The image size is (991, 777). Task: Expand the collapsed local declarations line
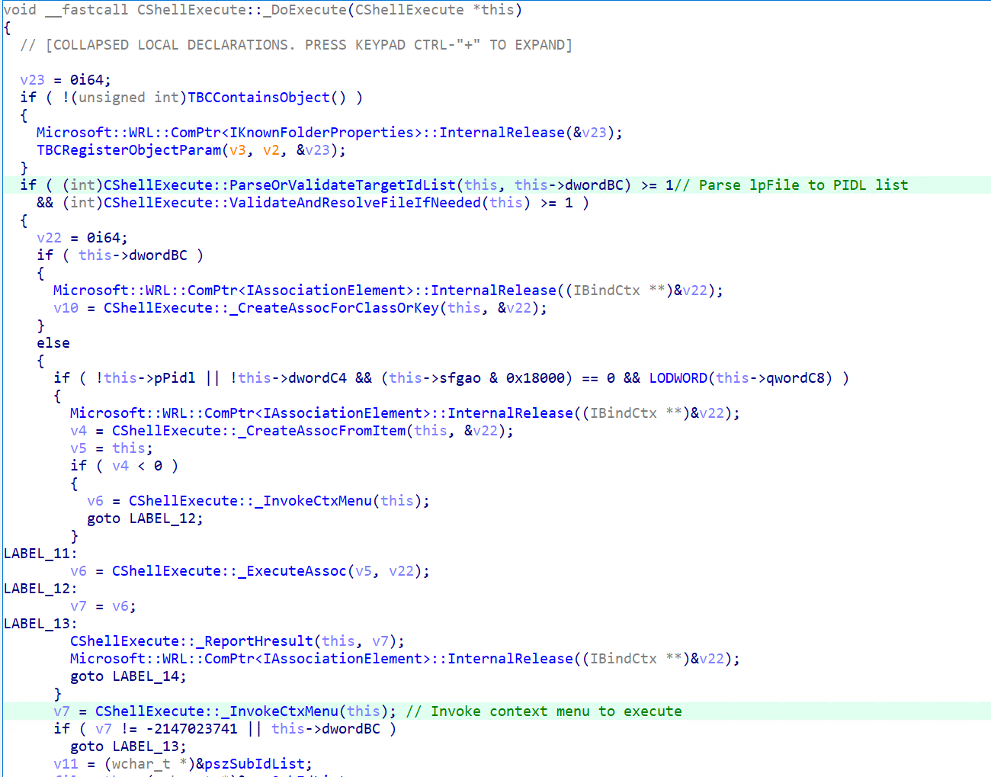point(296,45)
